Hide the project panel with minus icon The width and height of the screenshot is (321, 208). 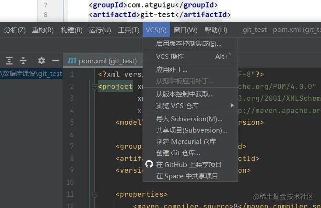(x=56, y=61)
